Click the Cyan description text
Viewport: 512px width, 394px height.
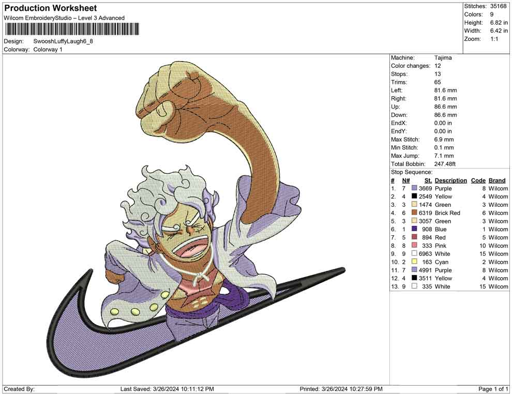tap(442, 262)
